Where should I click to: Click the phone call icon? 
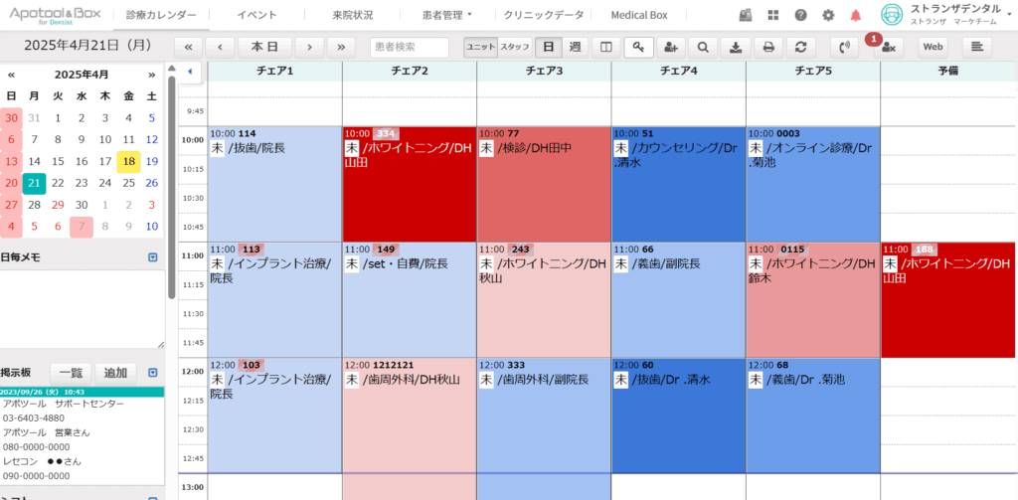[x=844, y=47]
